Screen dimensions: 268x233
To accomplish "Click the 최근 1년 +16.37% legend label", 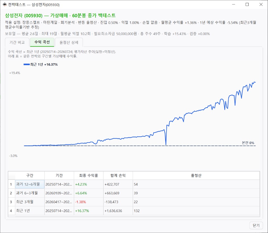I will (x=44, y=64).
